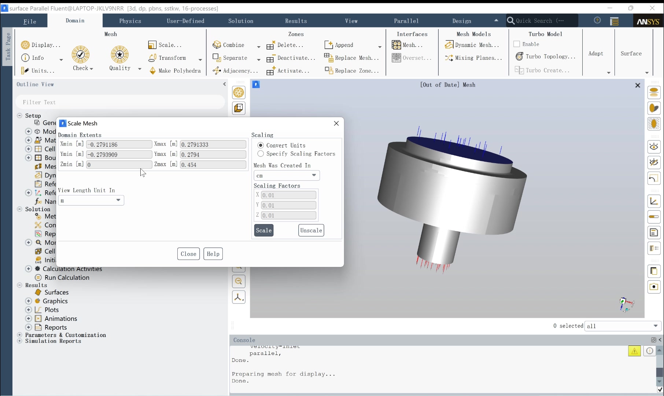The height and width of the screenshot is (396, 664).
Task: Open the File menu
Action: 30,21
